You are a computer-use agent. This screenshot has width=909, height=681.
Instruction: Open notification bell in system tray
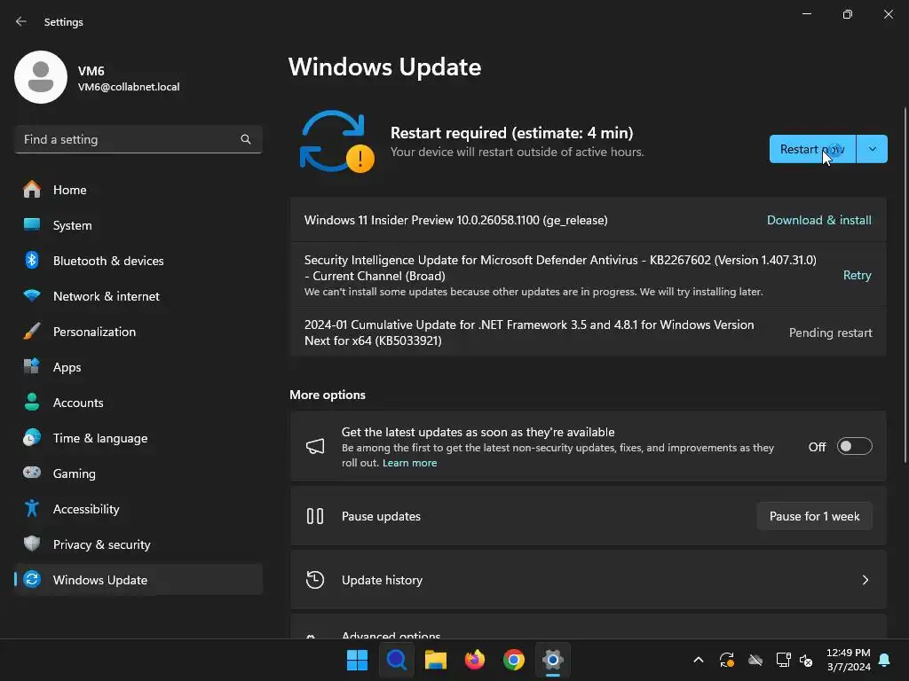(885, 660)
